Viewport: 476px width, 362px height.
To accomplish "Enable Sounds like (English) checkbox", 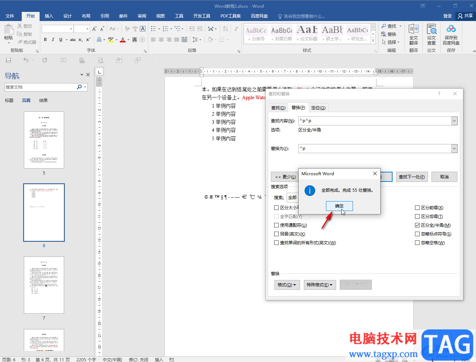I will pos(276,234).
